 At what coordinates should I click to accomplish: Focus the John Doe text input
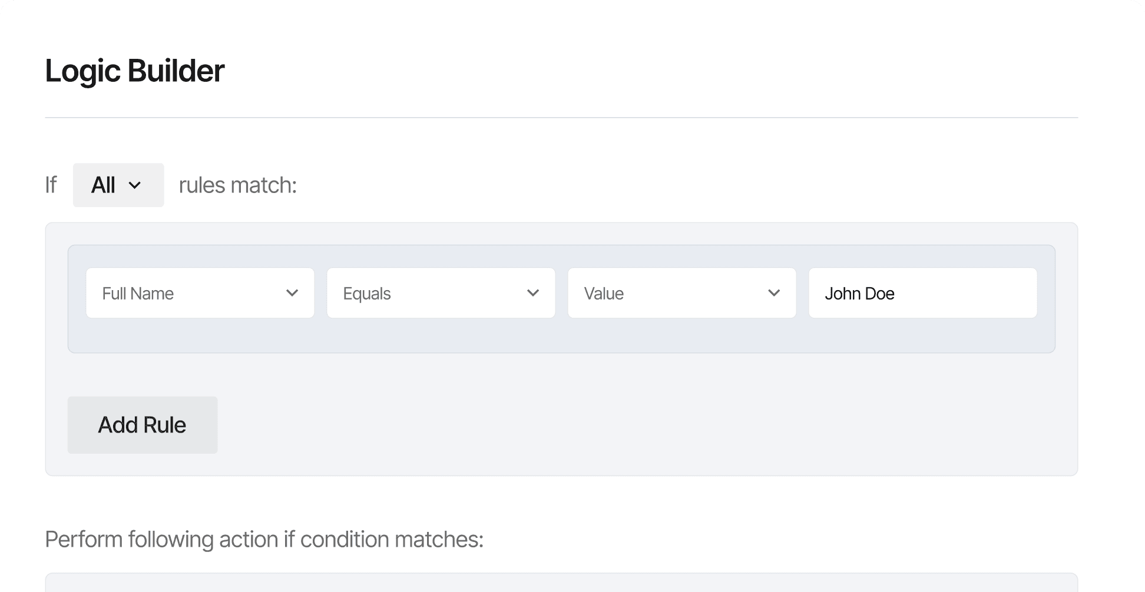(922, 293)
